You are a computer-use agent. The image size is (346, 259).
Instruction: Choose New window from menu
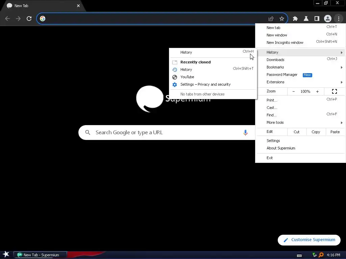(300, 35)
